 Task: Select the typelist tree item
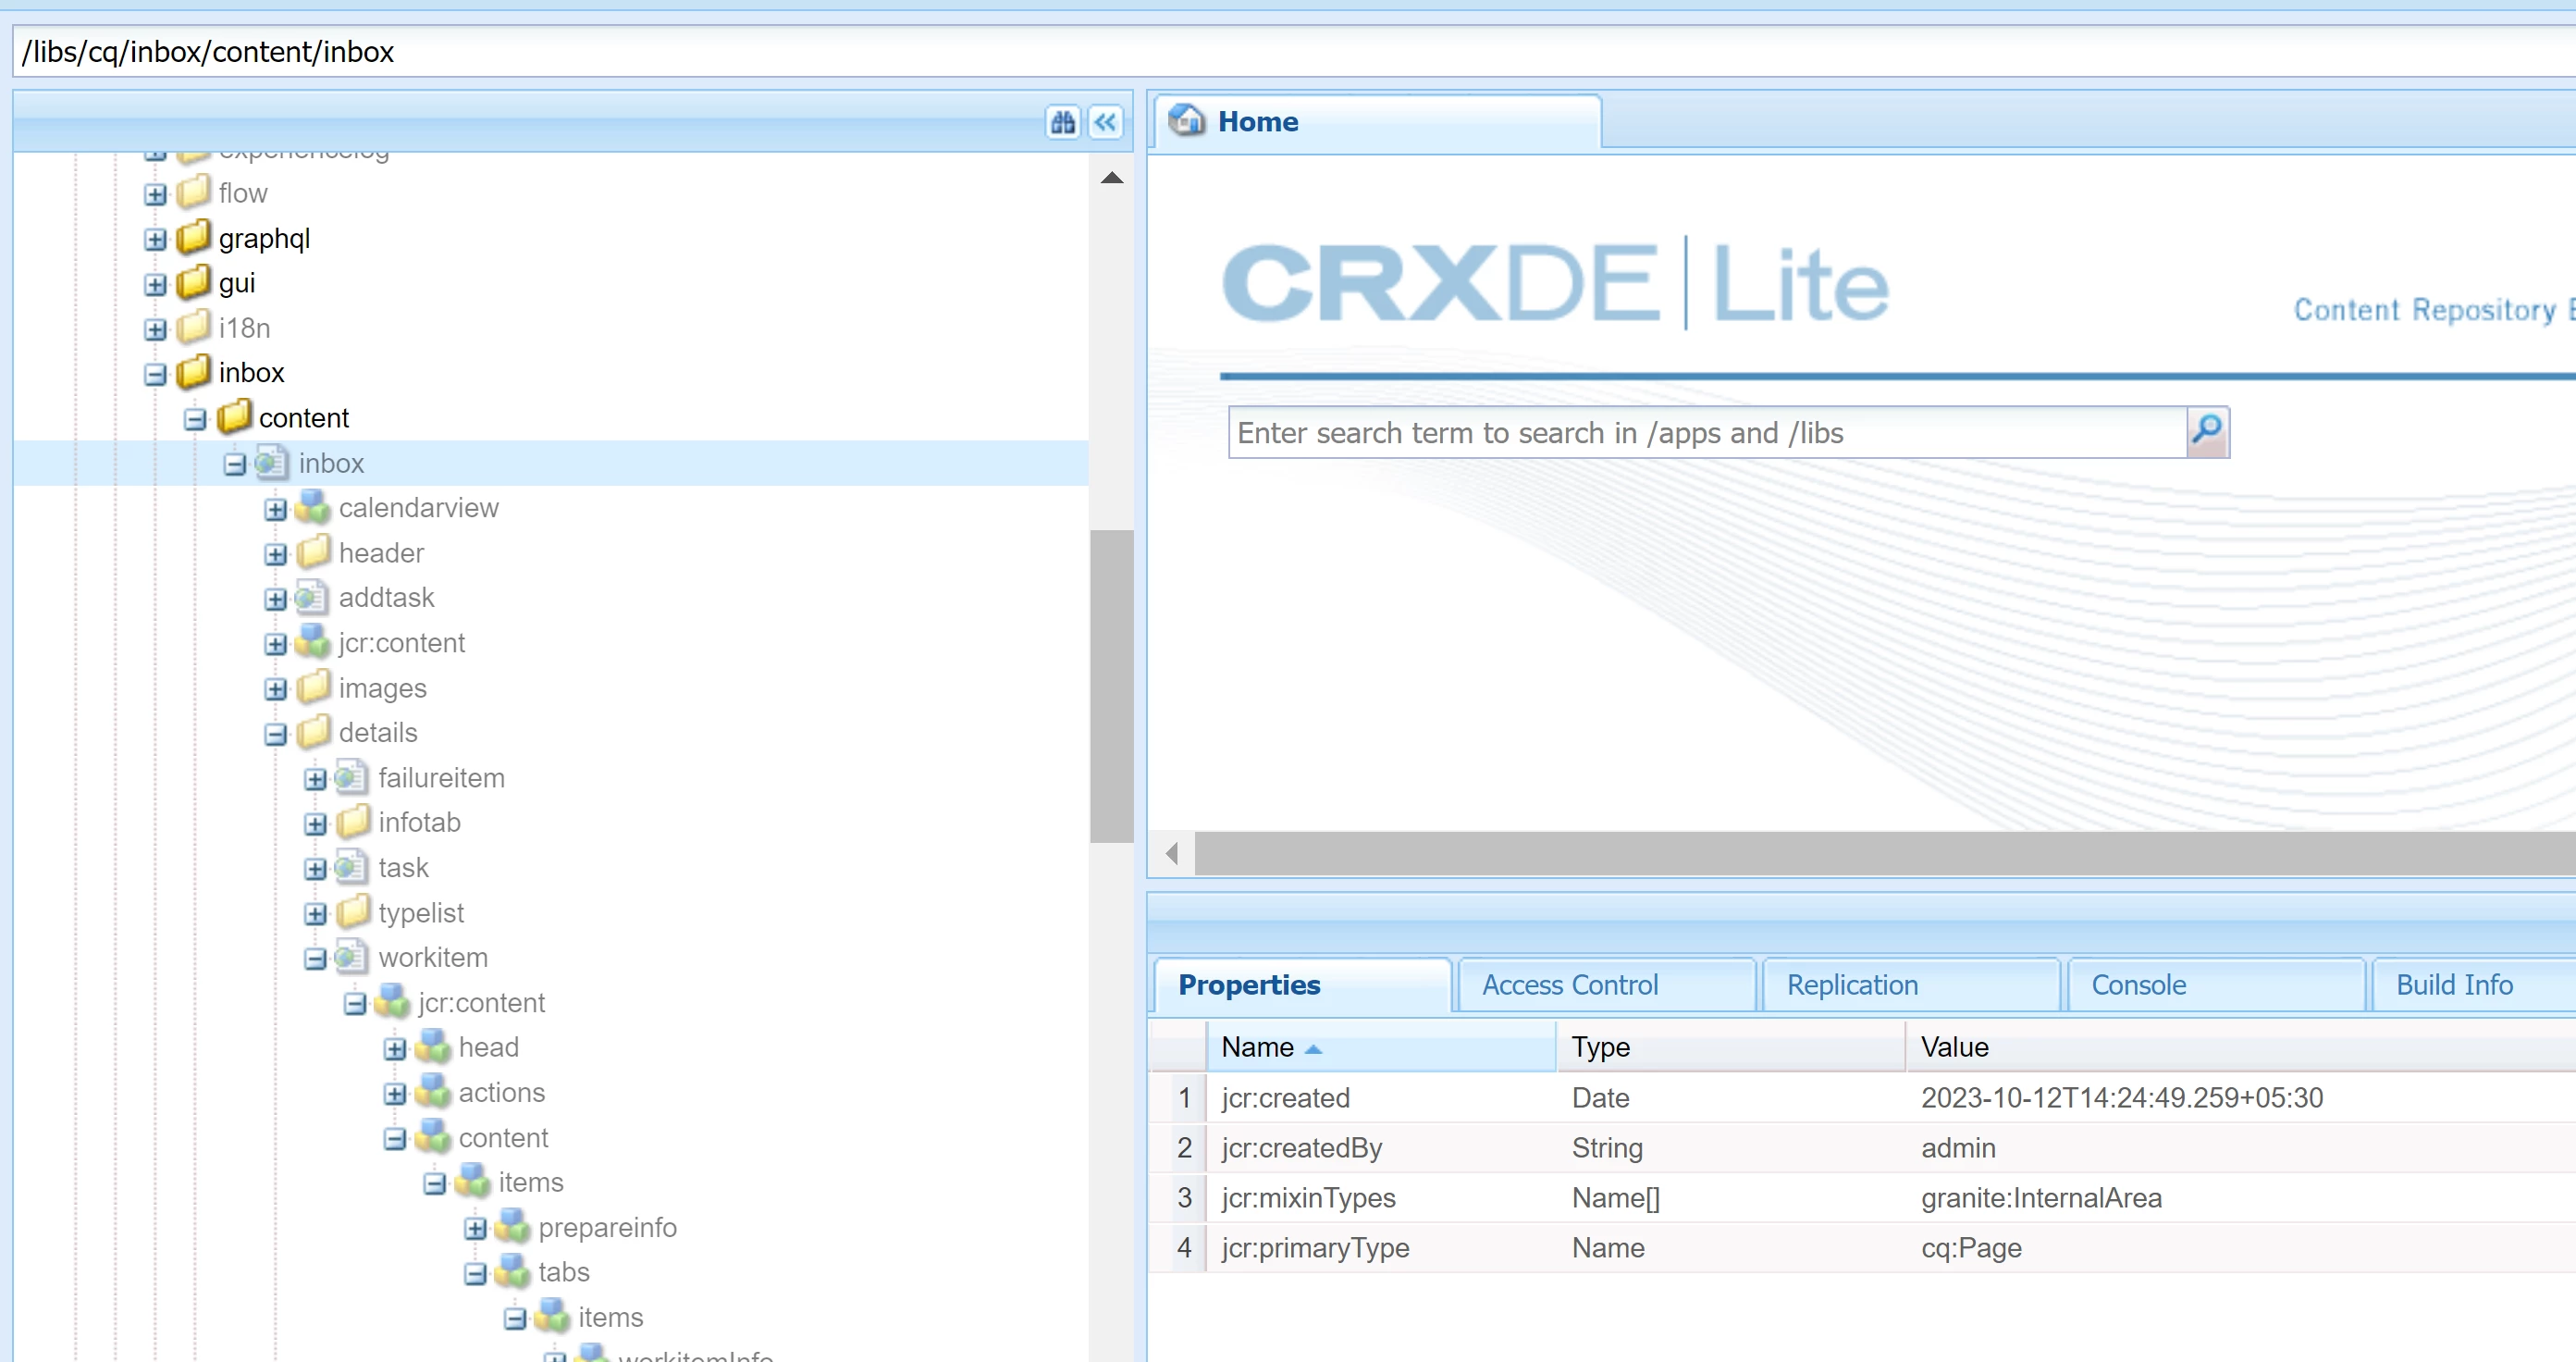click(x=421, y=912)
